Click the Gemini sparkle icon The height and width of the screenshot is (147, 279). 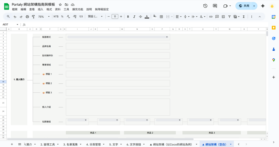[263, 6]
